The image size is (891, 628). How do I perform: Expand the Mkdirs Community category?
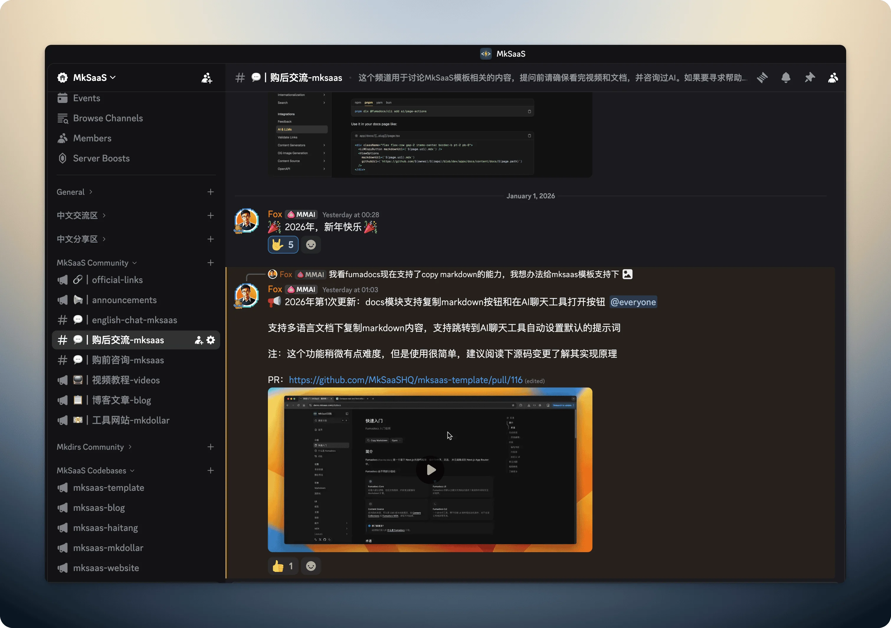pyautogui.click(x=94, y=447)
